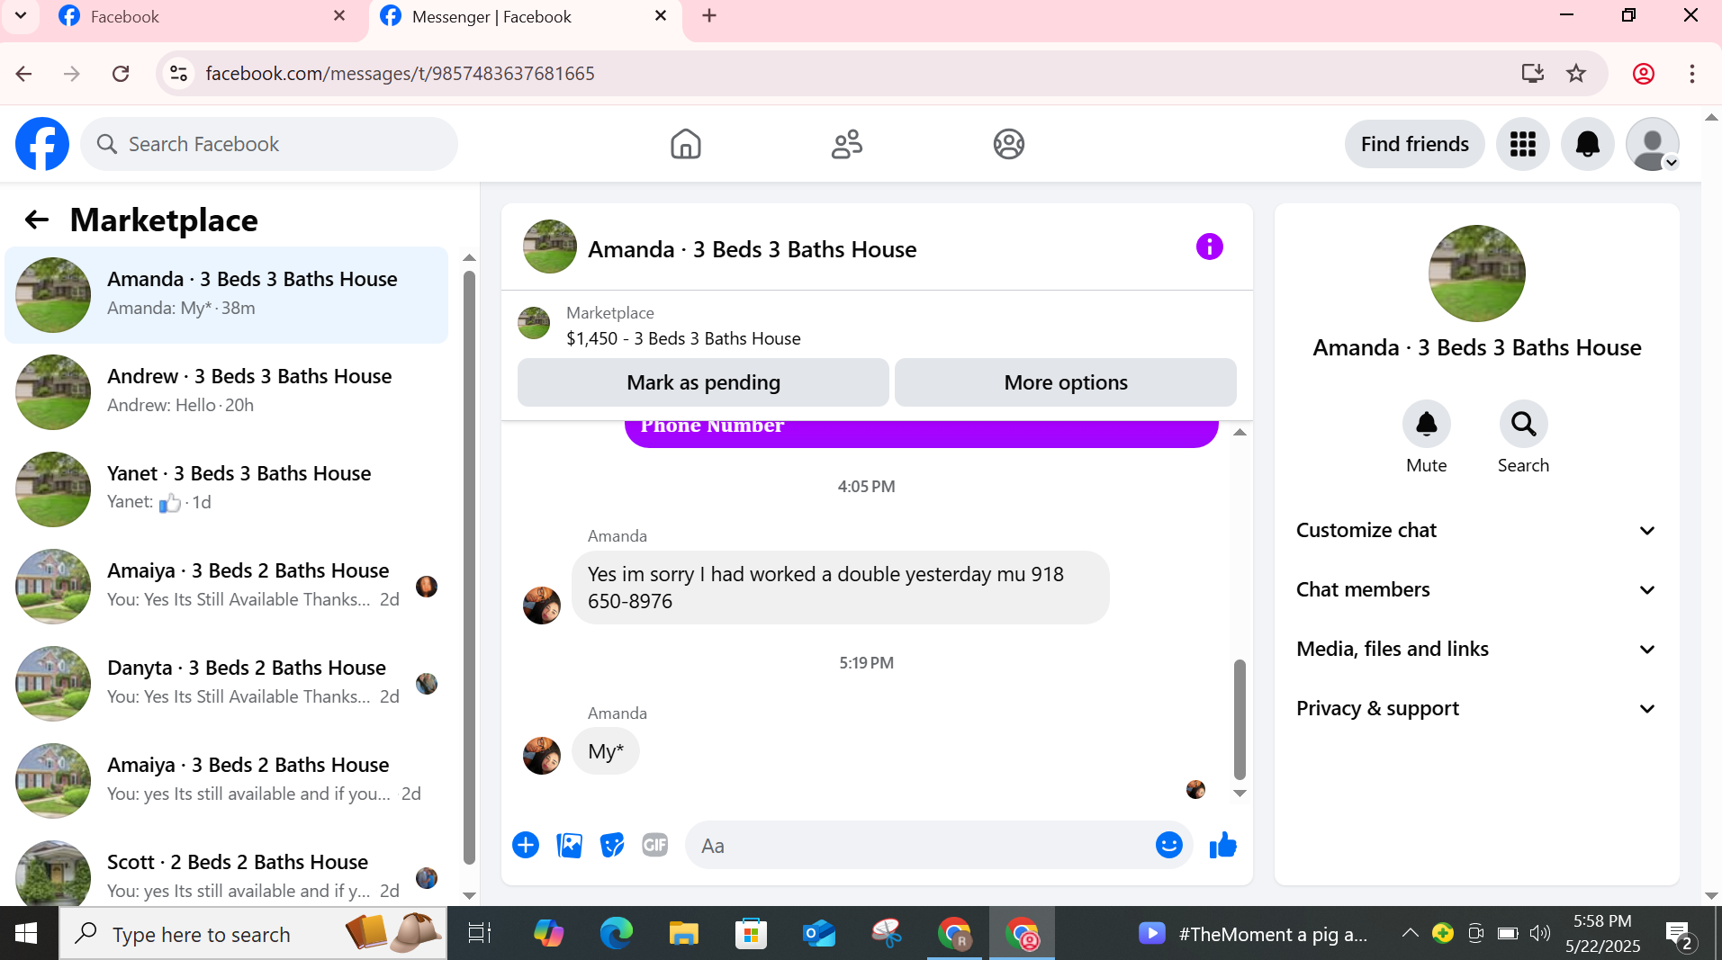Open a new browser tab
The width and height of the screenshot is (1722, 960).
pos(709,15)
